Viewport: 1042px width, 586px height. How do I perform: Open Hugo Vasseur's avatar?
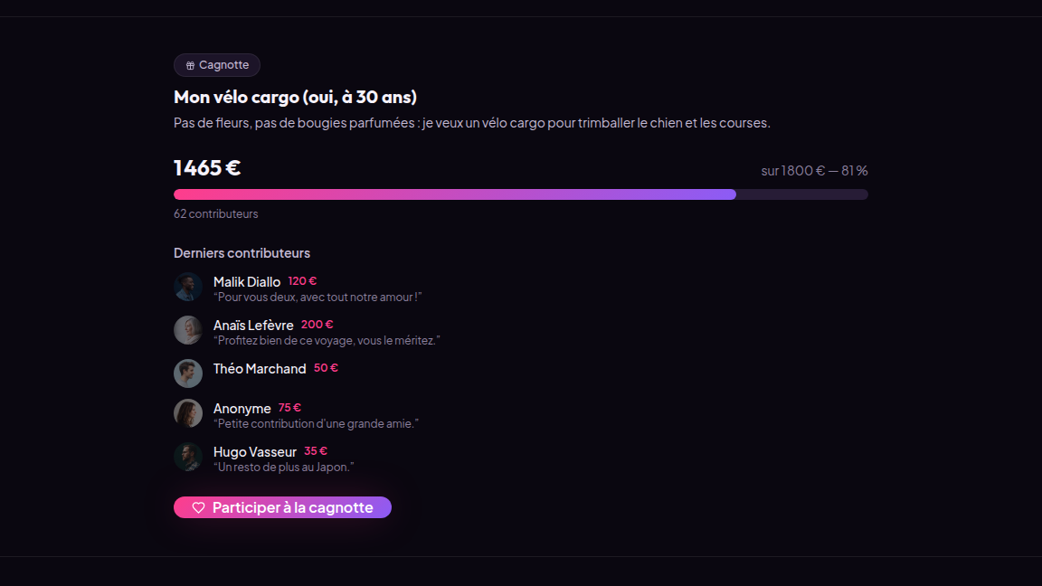coord(188,457)
